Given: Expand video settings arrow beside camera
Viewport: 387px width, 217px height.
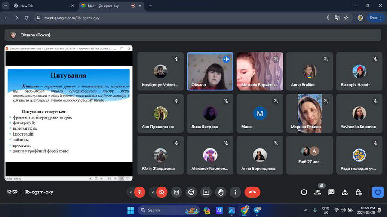Looking at the screenshot, I should tap(153, 192).
